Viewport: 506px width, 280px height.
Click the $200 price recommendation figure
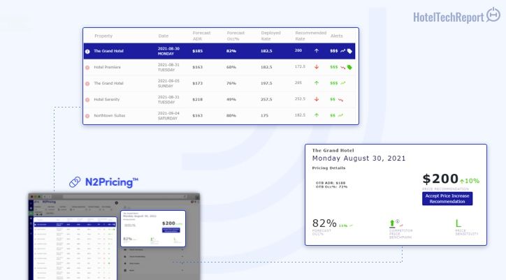point(440,179)
